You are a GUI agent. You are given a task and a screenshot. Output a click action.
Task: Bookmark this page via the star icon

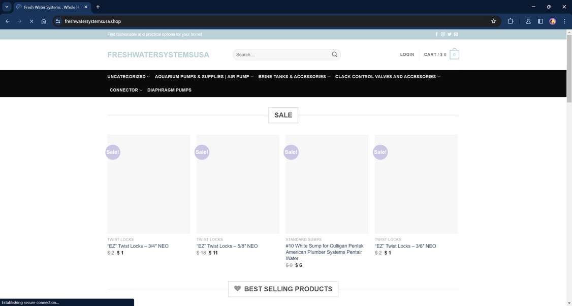(493, 21)
